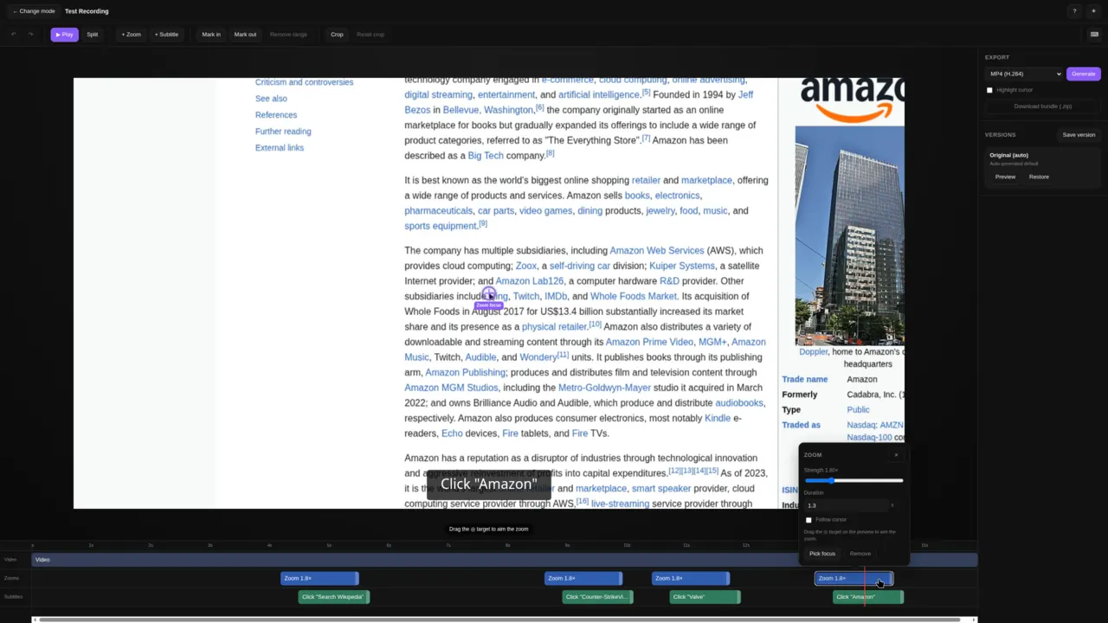Open the help question mark icon
Image resolution: width=1108 pixels, height=623 pixels.
pyautogui.click(x=1074, y=11)
